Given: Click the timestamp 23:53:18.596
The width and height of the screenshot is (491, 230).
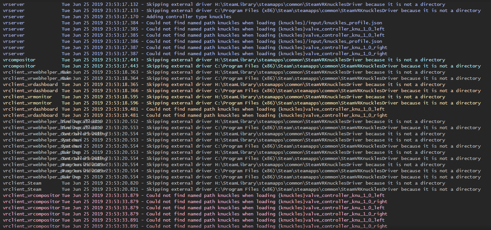Looking at the screenshot, I should tap(122, 103).
